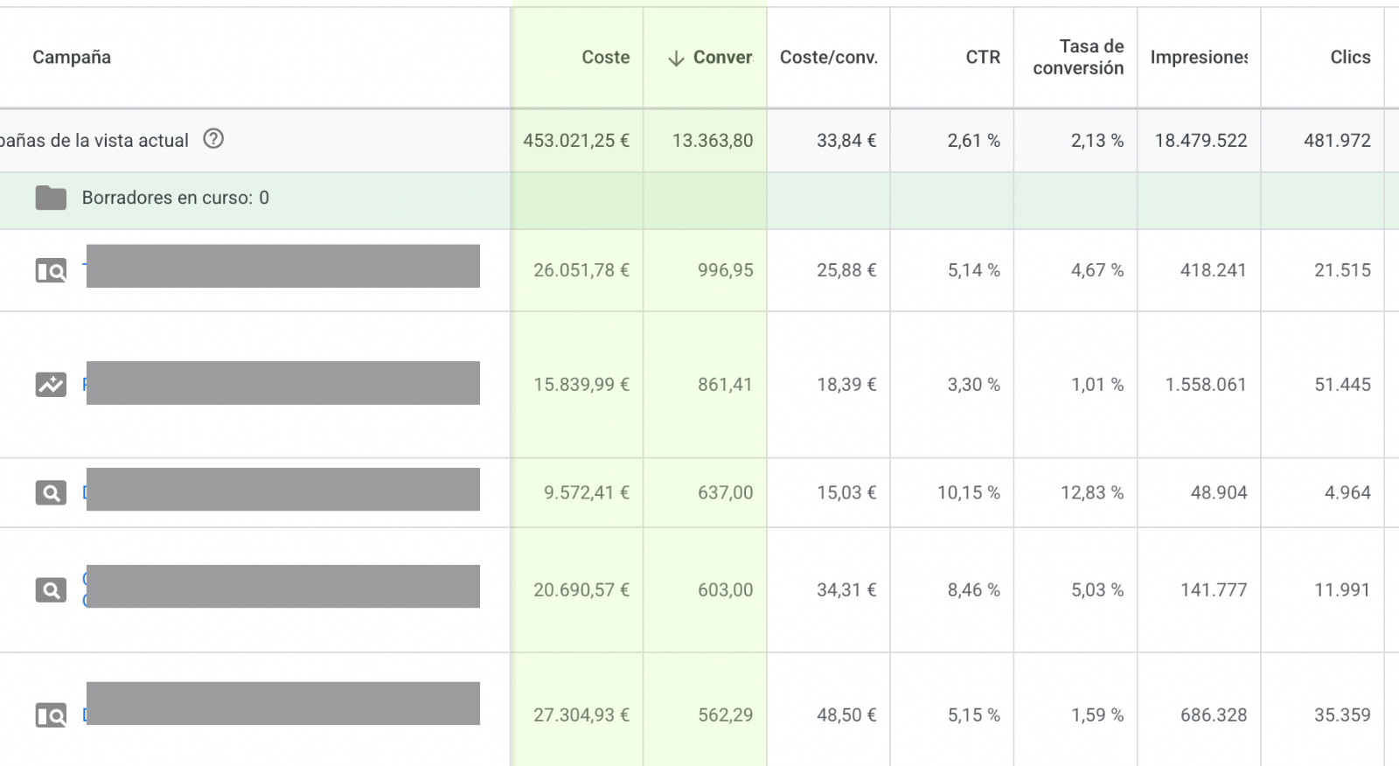The height and width of the screenshot is (766, 1399).
Task: Click total cost per conversion 33,84 €
Action: pyautogui.click(x=846, y=140)
